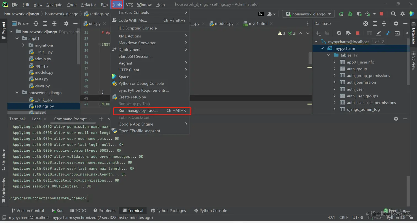This screenshot has height=223, width=417.
Task: Open IDE settings gear in the top toolbar
Action: pos(402,14)
